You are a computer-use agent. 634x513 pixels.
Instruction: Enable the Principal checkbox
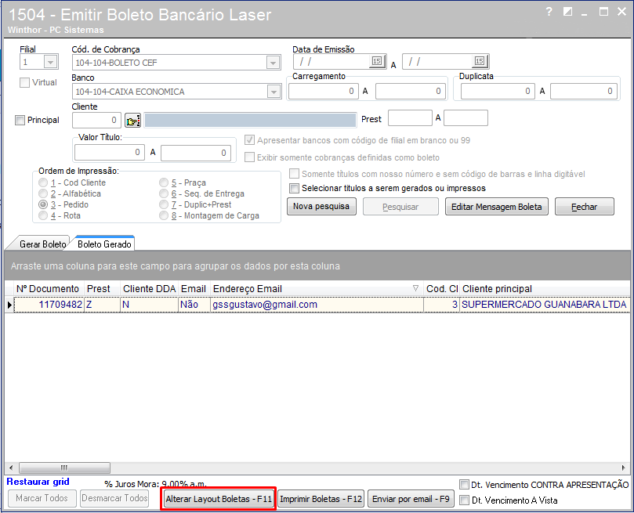pos(20,120)
